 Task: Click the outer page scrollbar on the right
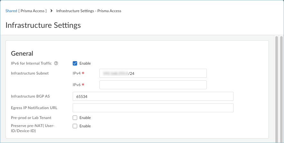tap(281, 86)
